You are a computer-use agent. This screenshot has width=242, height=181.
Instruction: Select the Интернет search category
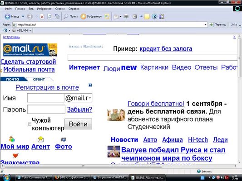pyautogui.click(x=84, y=67)
